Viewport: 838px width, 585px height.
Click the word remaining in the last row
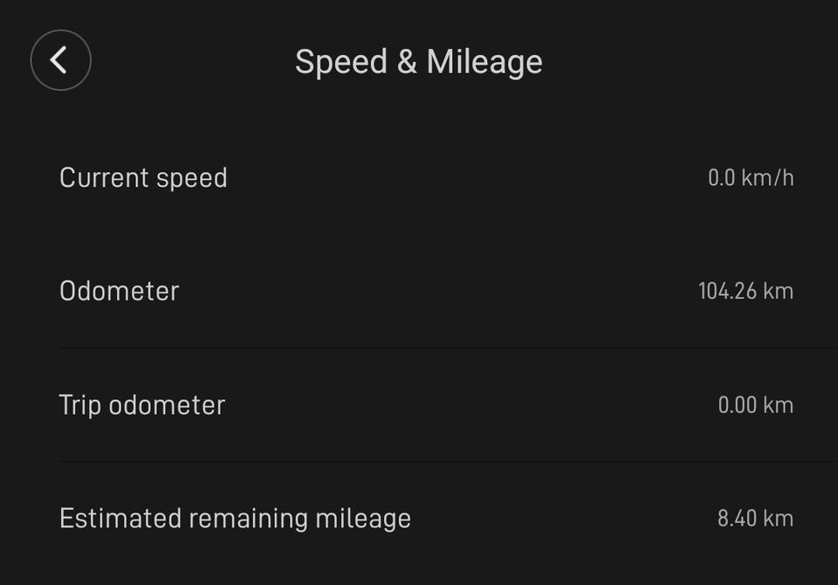[249, 518]
